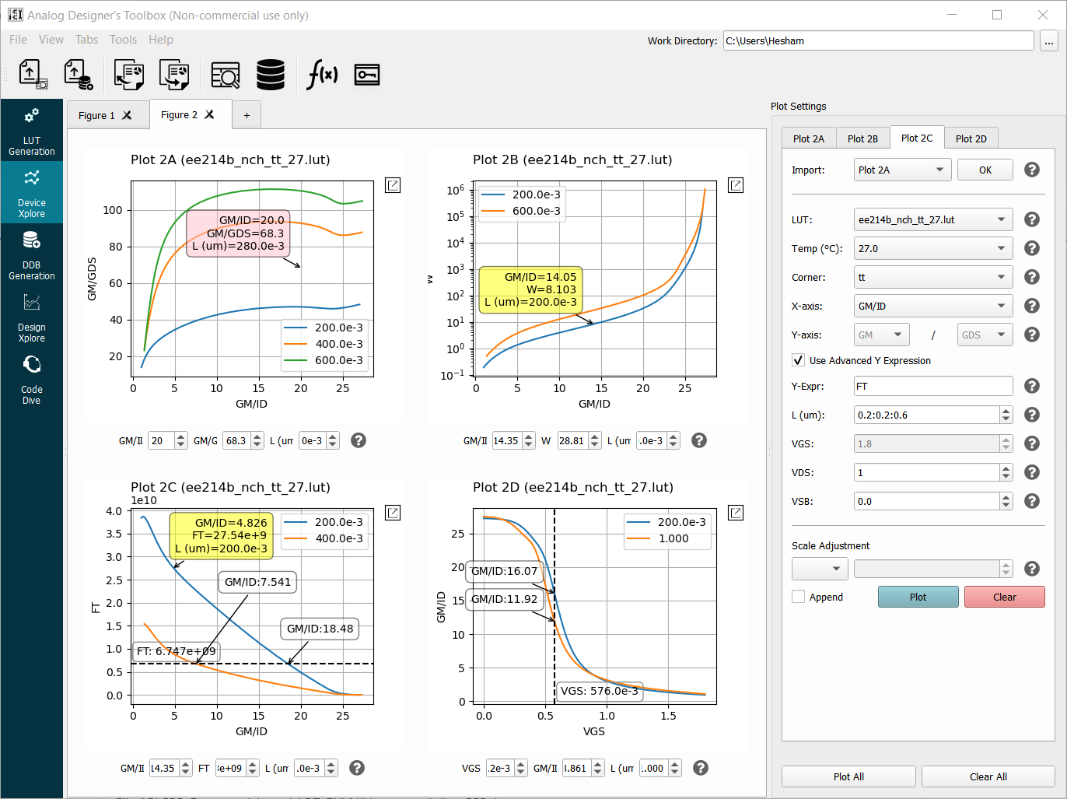Screen dimensions: 1067x799
Task: Open DDB Generation in the sidebar
Action: (32, 256)
